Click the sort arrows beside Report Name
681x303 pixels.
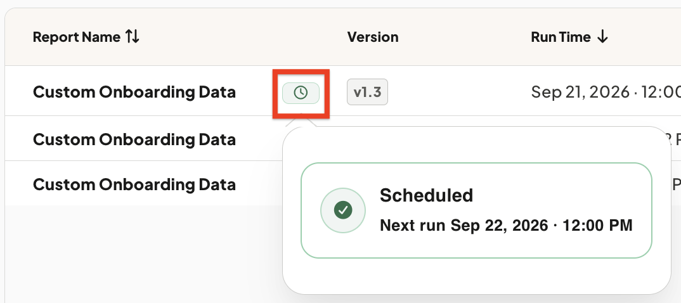point(133,37)
